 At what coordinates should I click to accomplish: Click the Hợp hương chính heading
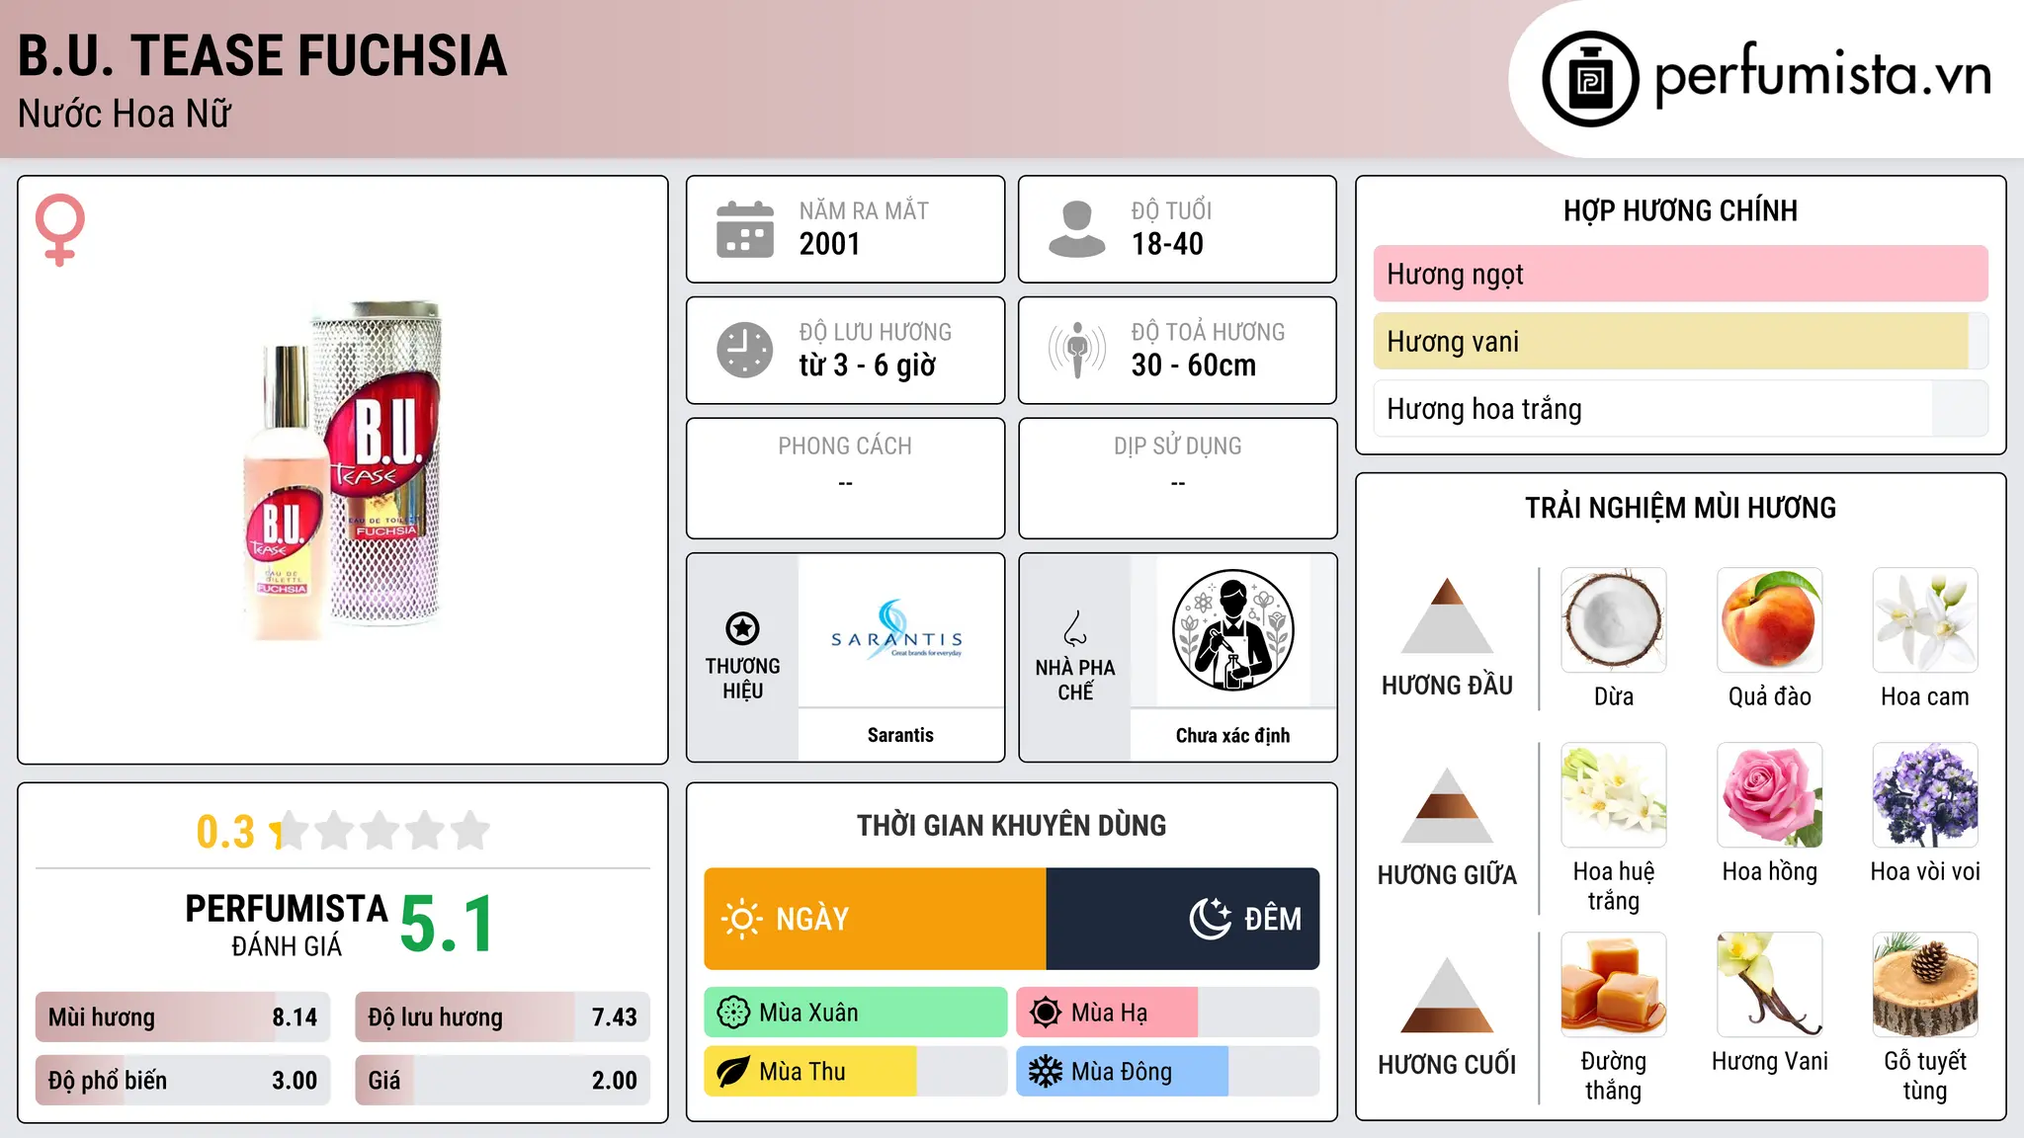click(x=1680, y=210)
